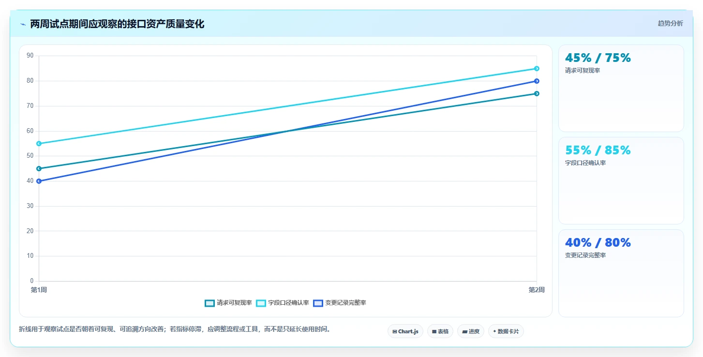
Task: Click the 第2周 x-axis label
Action: [x=537, y=290]
